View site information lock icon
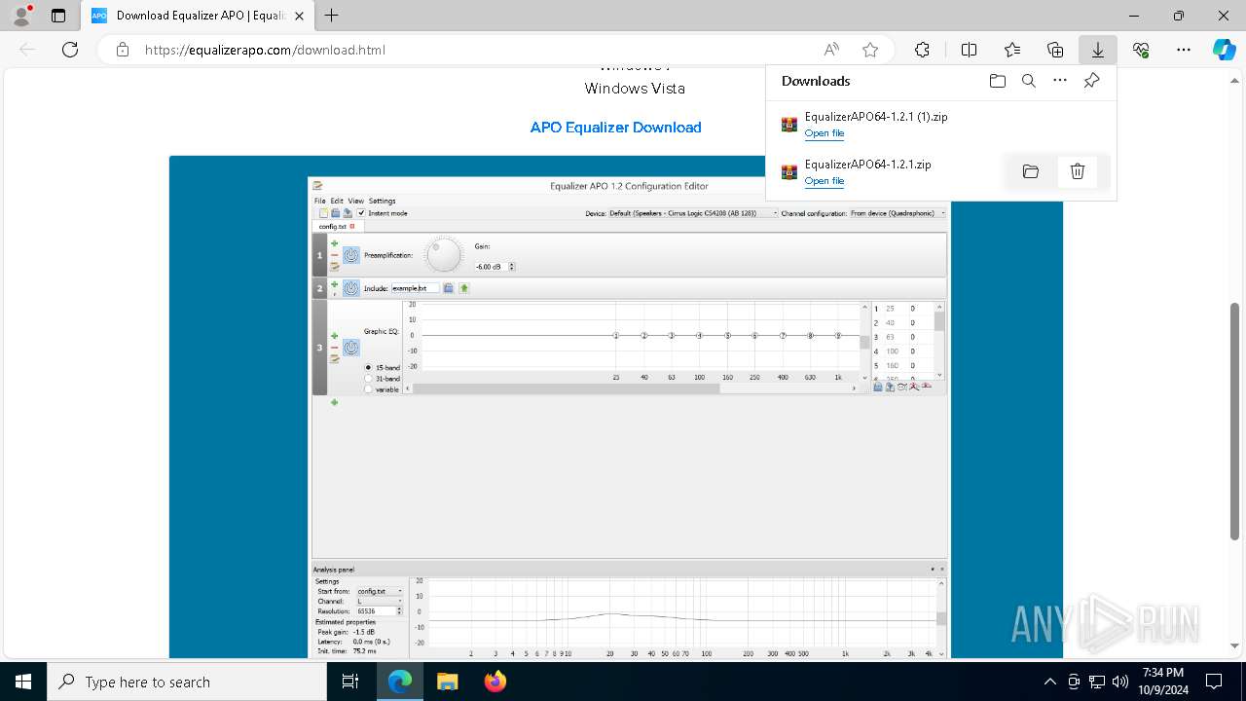The image size is (1246, 701). (x=122, y=50)
